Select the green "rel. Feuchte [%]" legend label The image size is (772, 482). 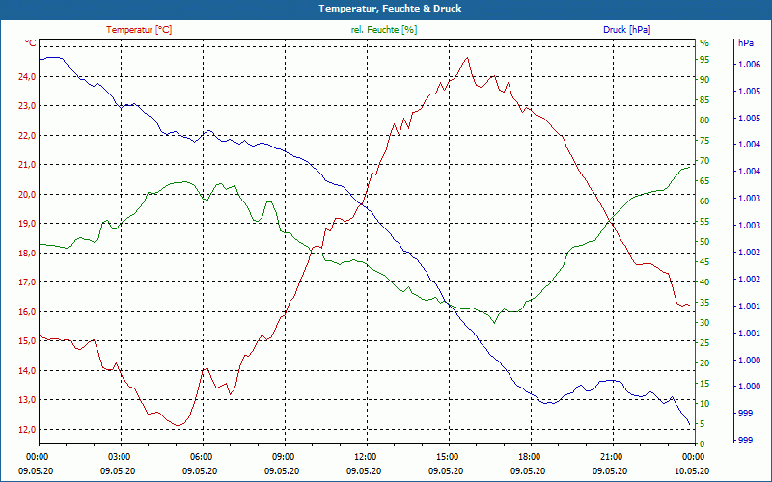click(x=383, y=30)
